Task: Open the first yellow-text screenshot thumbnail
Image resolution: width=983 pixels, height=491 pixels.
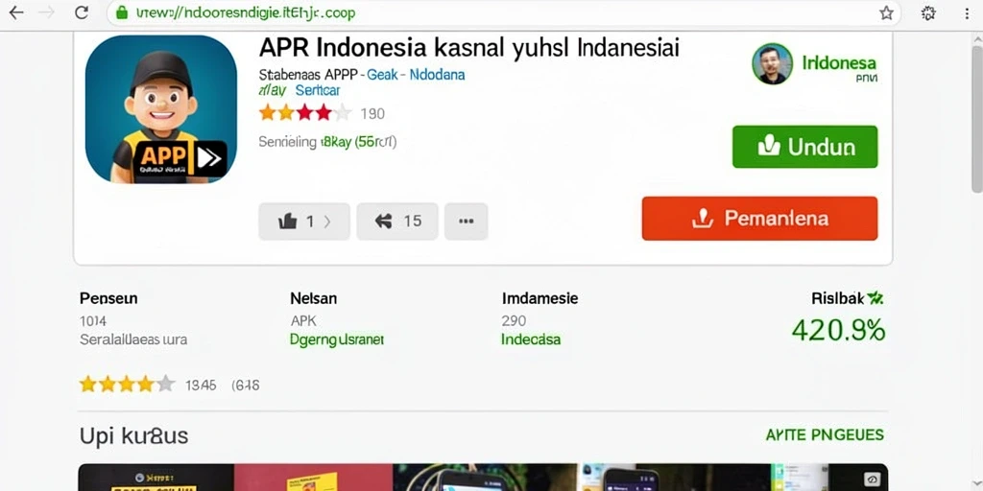Action: [x=156, y=478]
